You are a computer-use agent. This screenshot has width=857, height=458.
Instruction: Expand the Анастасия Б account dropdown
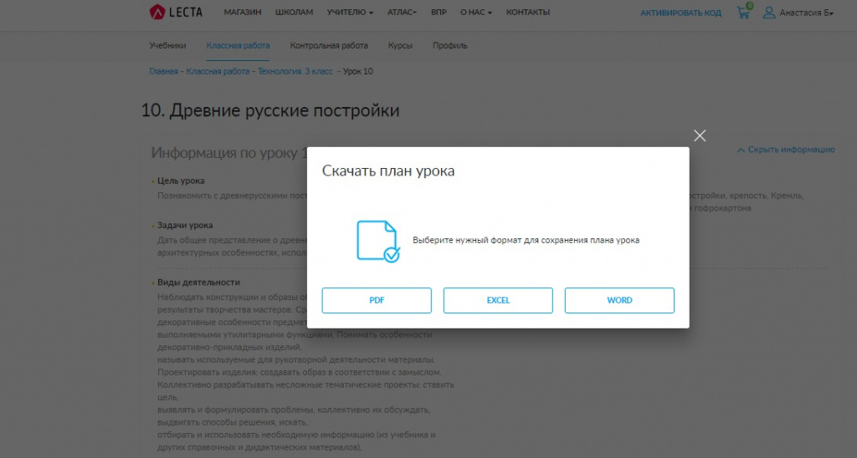pos(806,13)
